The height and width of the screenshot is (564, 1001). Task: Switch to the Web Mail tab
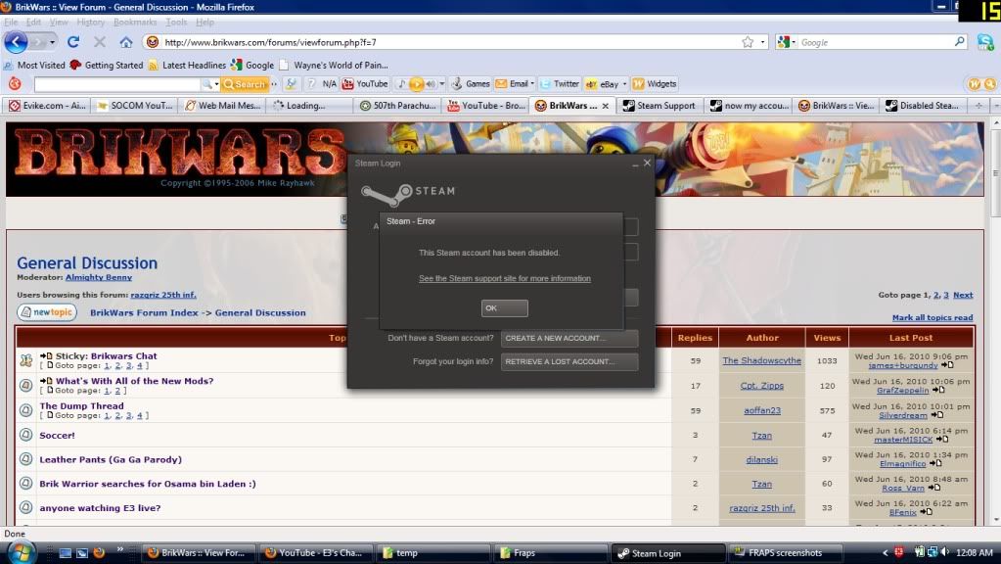point(223,106)
